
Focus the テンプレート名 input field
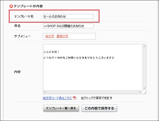coord(68,16)
